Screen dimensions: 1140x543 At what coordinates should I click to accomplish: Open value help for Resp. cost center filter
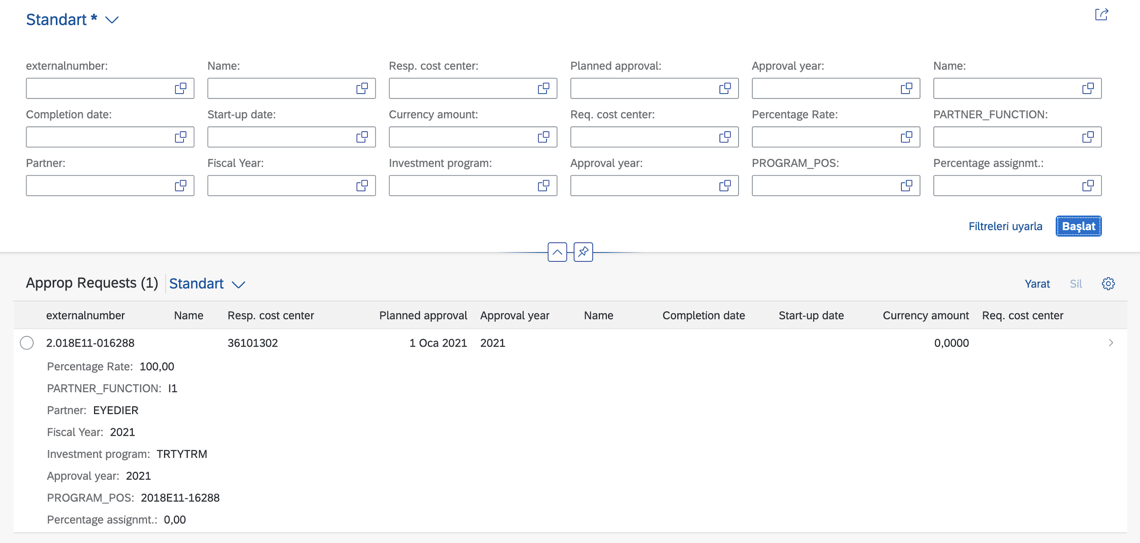[x=543, y=89]
